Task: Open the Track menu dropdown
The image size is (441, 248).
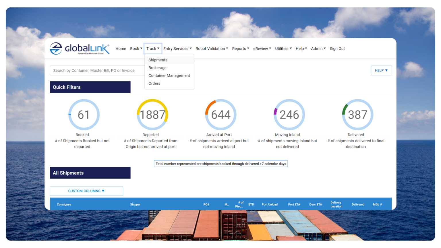Action: [x=152, y=48]
